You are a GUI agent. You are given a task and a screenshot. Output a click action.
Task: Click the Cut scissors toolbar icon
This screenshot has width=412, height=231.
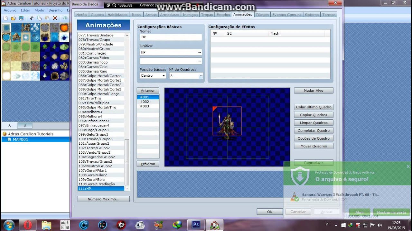pyautogui.click(x=32, y=18)
